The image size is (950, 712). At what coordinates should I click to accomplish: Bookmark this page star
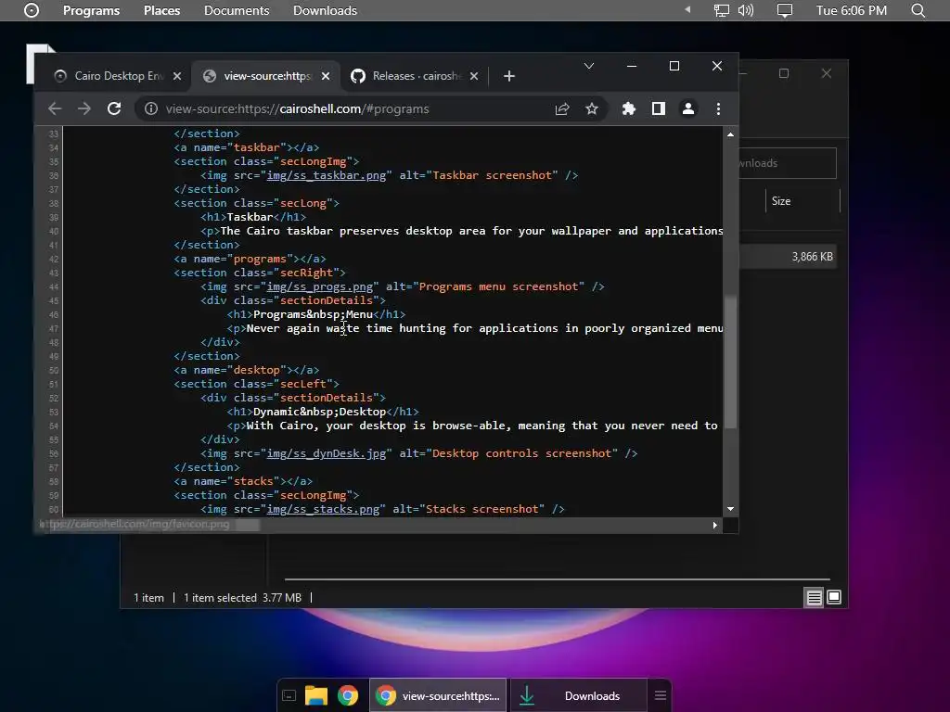[x=592, y=109]
